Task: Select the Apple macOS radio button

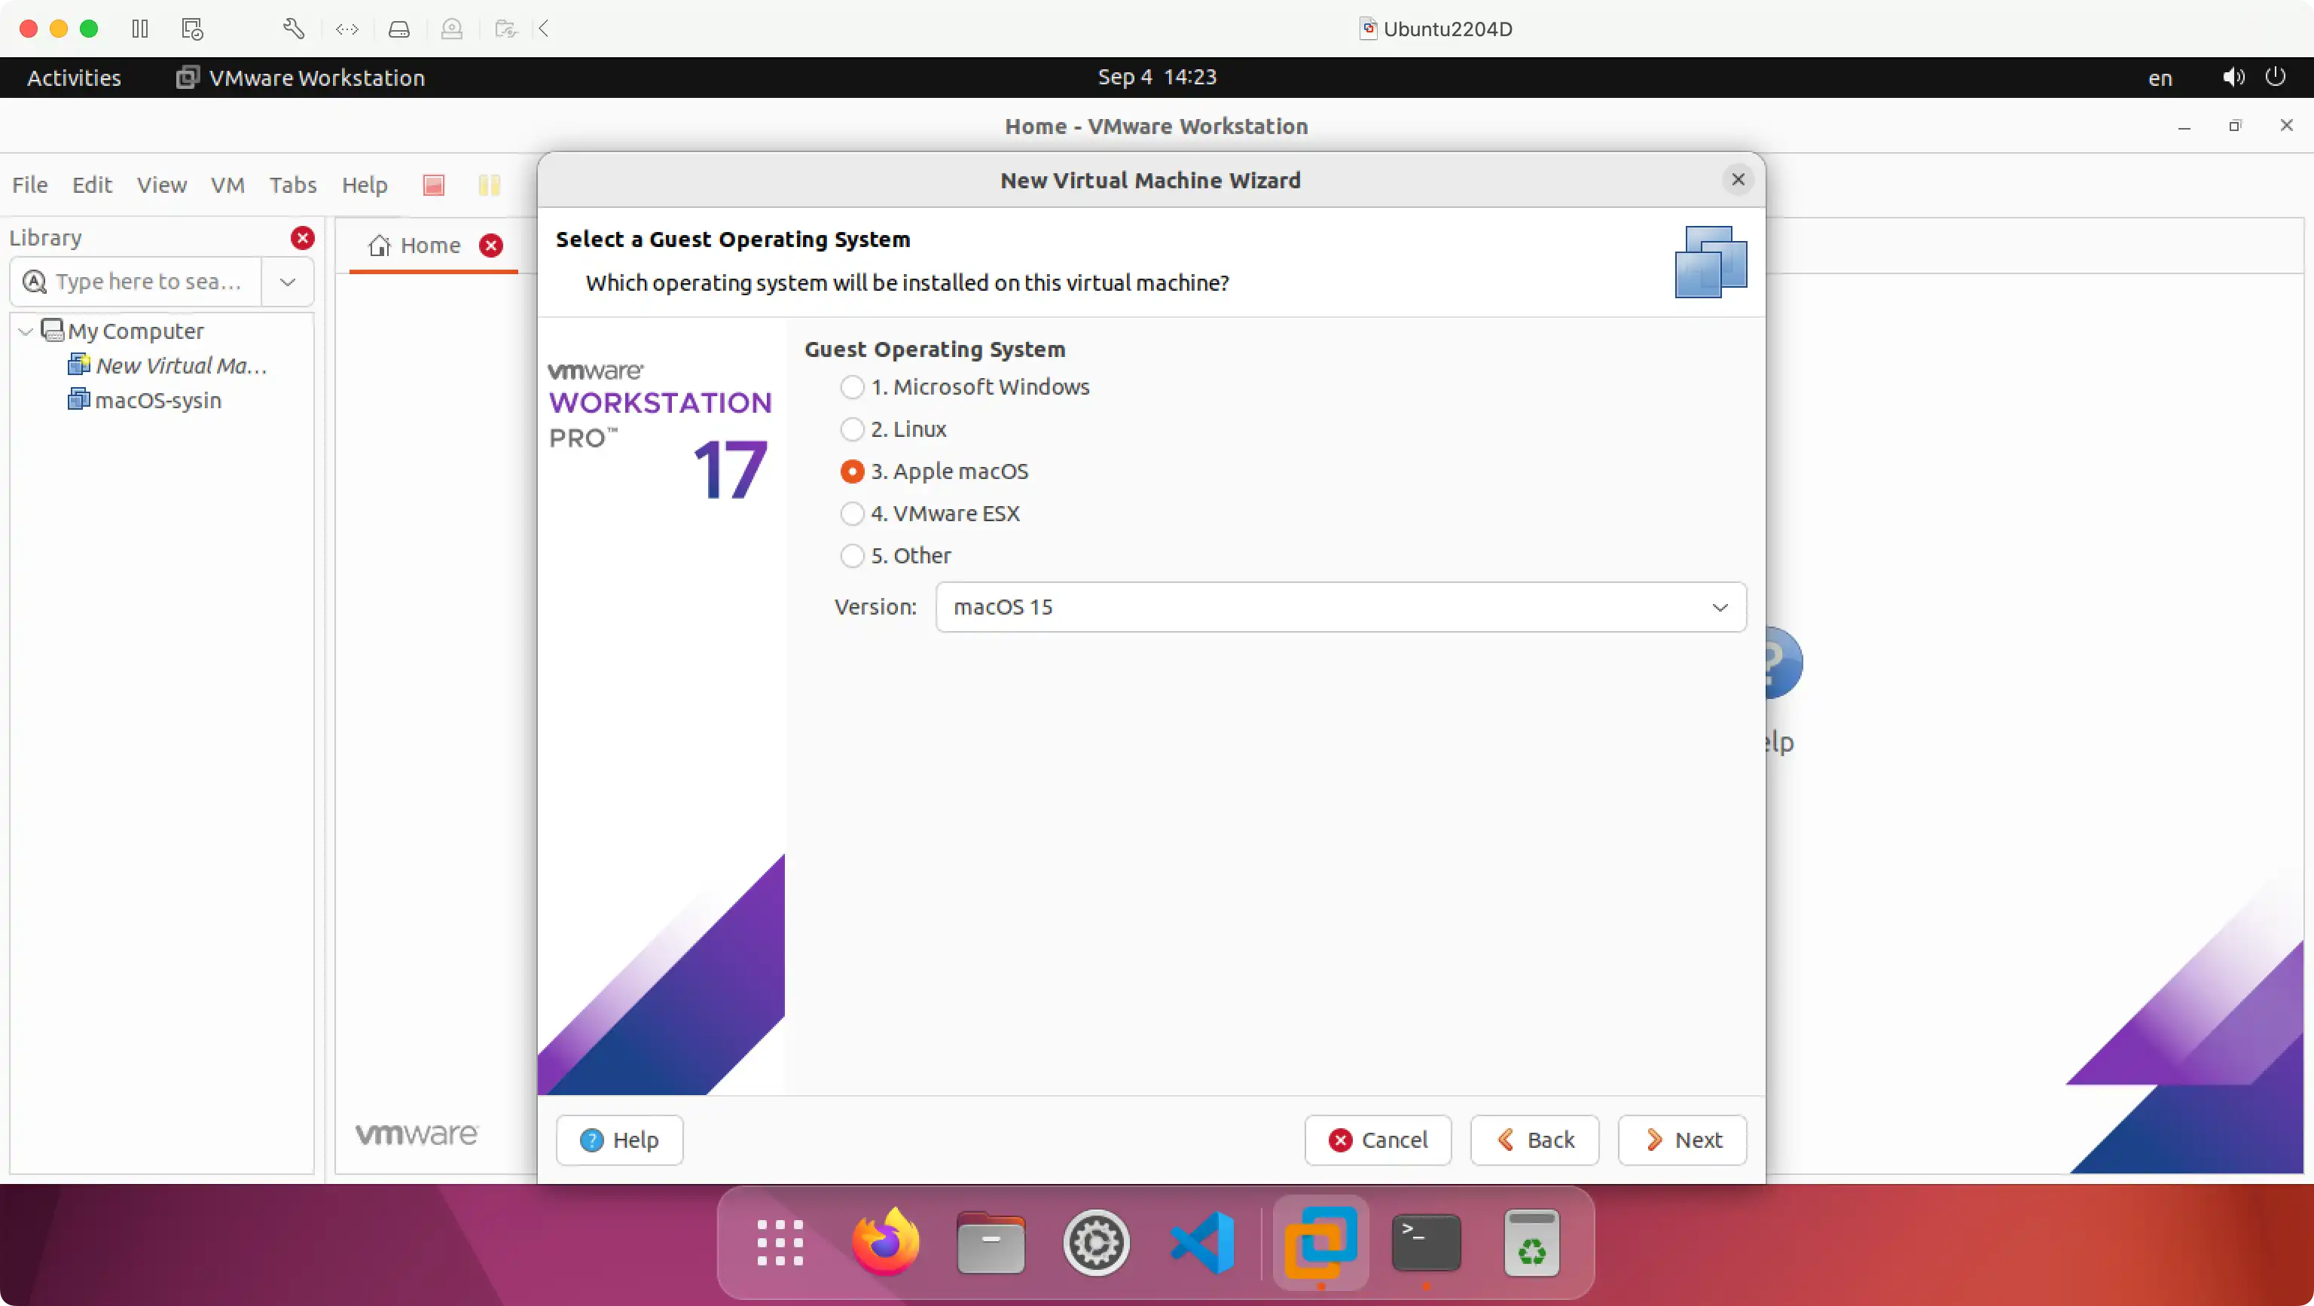Action: click(850, 470)
